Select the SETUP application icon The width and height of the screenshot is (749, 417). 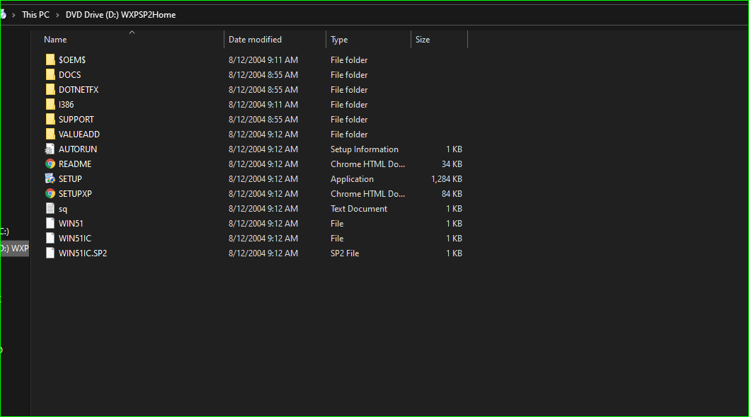tap(50, 178)
